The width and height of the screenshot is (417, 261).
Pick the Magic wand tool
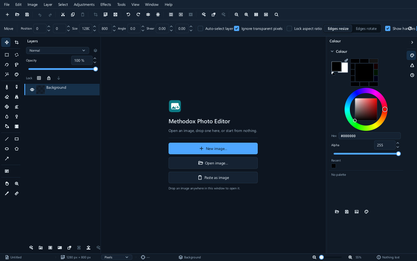pos(7,75)
